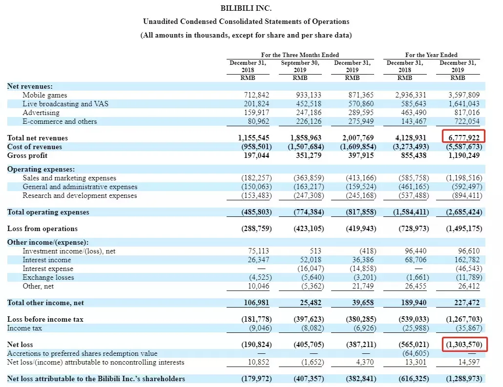Click the 'Total operating expenses' row label

click(x=48, y=212)
